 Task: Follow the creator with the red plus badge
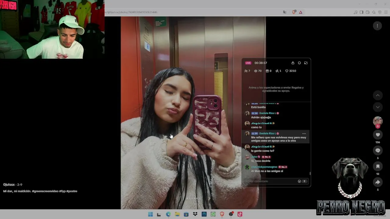click(378, 126)
